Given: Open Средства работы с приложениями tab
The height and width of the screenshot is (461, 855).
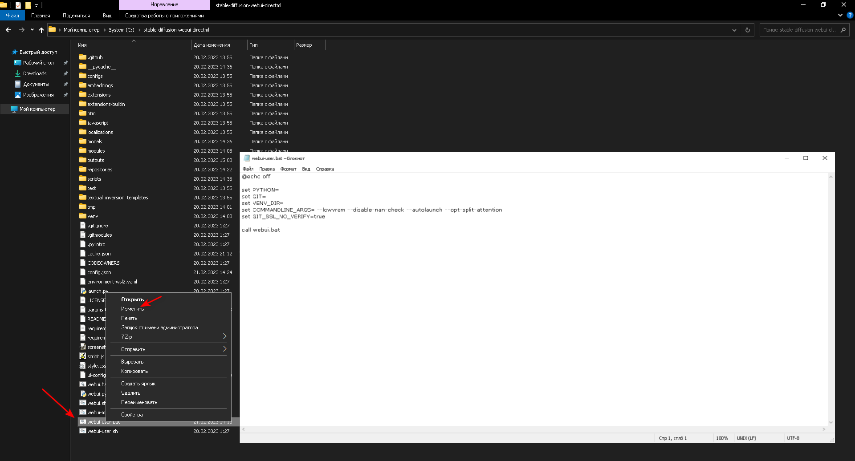Looking at the screenshot, I should [164, 16].
